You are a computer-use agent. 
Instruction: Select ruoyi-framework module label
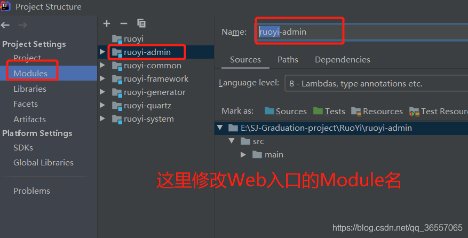pos(156,79)
